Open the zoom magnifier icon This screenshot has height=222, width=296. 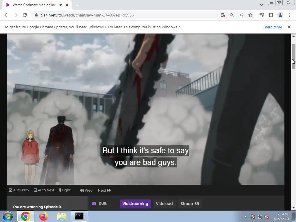pos(232,15)
